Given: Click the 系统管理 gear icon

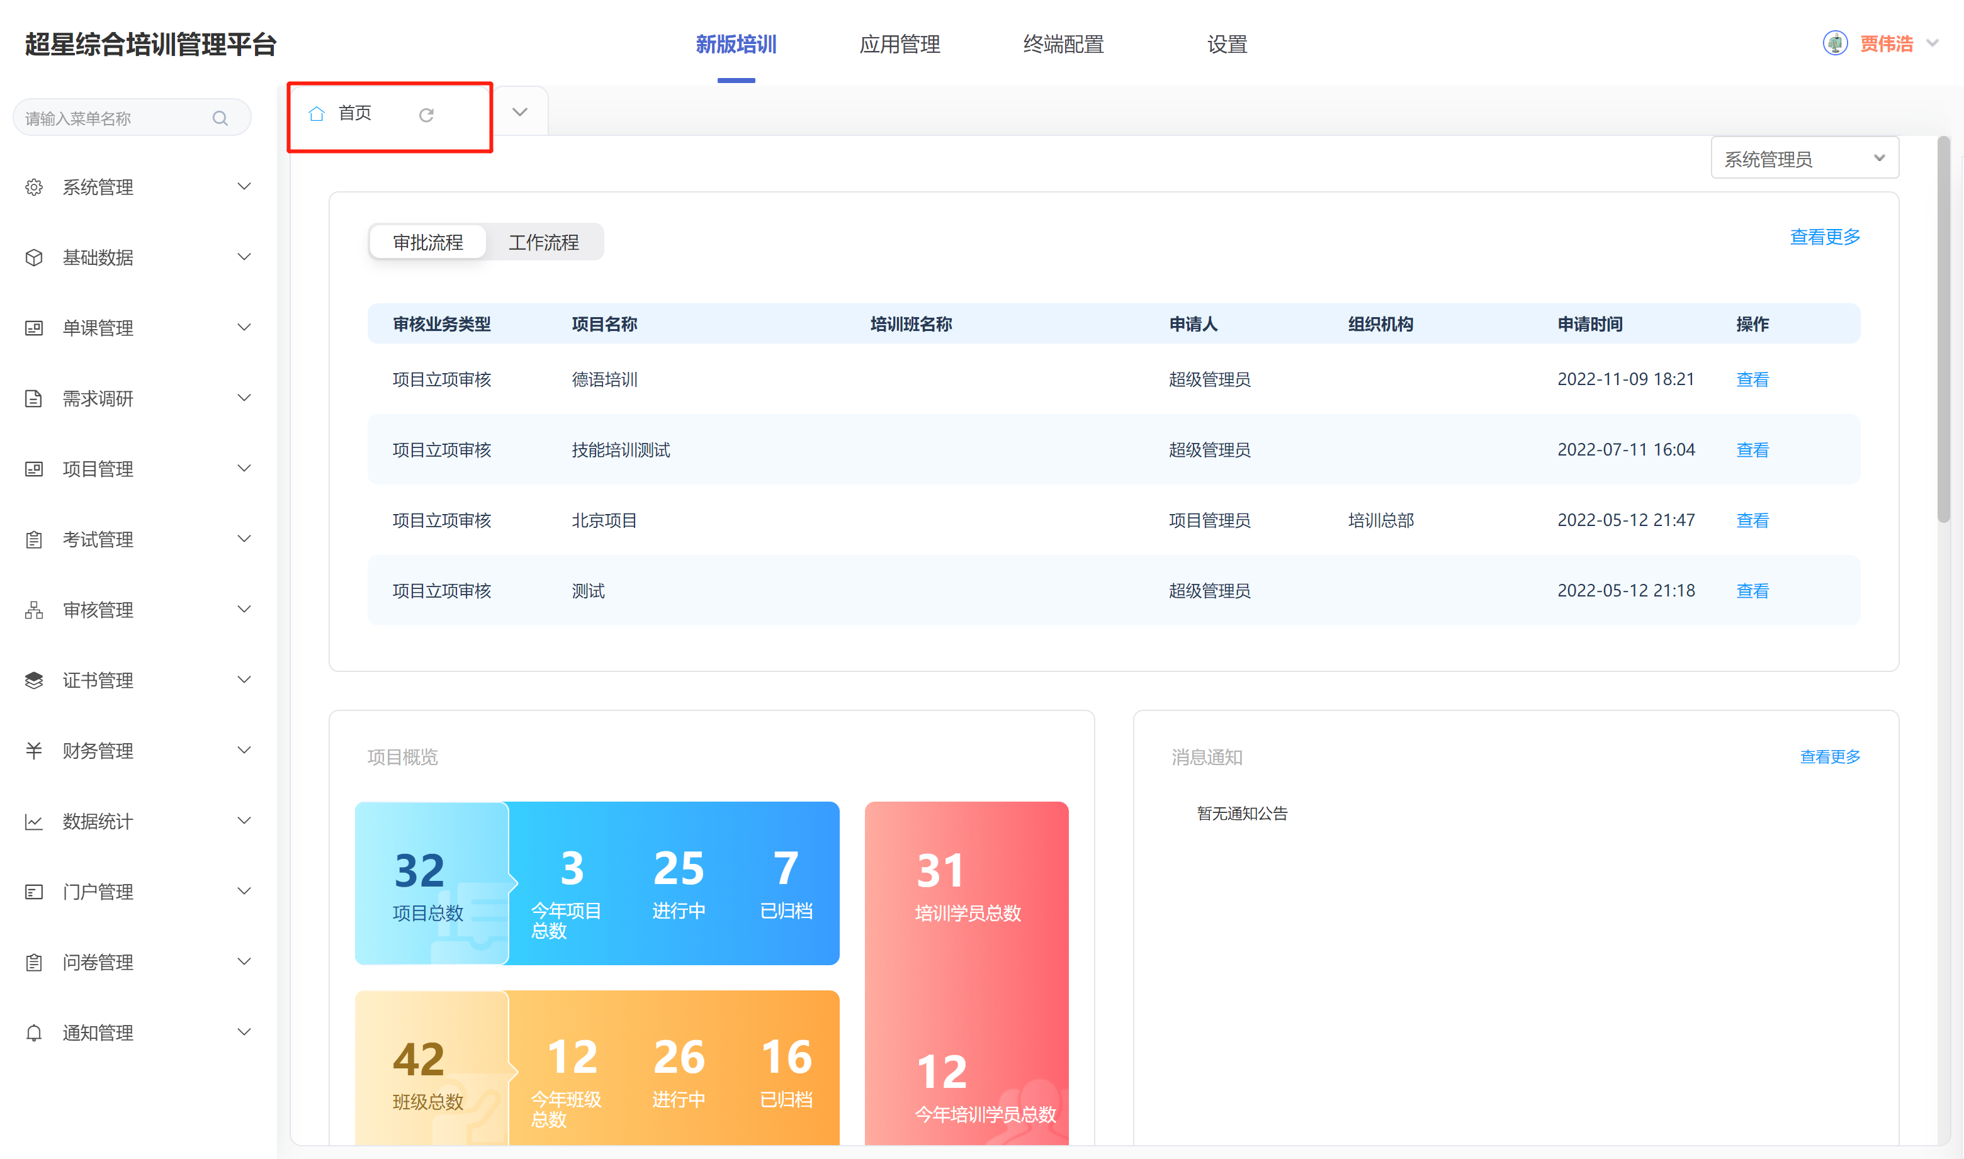Looking at the screenshot, I should click(x=33, y=188).
